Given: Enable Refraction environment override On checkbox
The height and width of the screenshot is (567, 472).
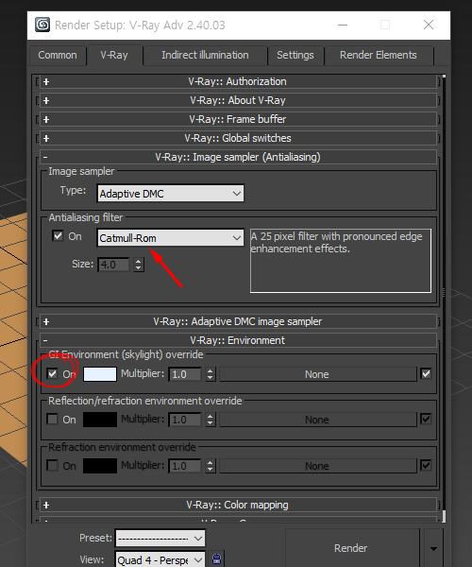Looking at the screenshot, I should tap(52, 465).
